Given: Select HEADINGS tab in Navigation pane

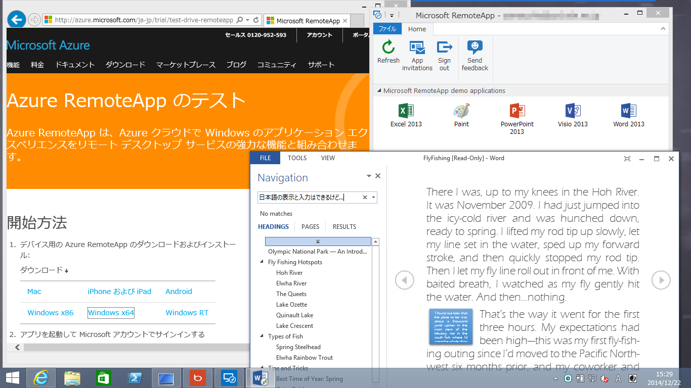Looking at the screenshot, I should (x=273, y=227).
